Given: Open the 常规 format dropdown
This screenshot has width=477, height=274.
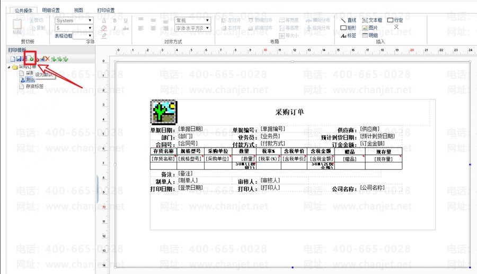Looking at the screenshot, I should click(207, 20).
